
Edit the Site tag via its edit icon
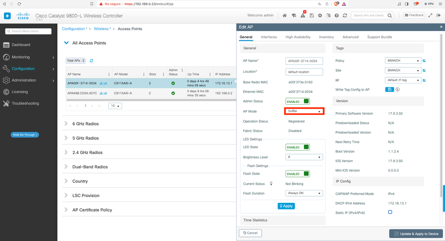click(424, 71)
